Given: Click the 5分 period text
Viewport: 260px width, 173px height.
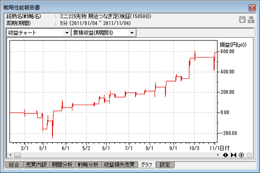Looking at the screenshot, I should 64,23.
